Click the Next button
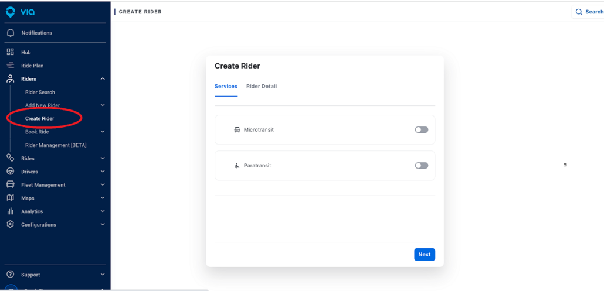 [x=425, y=255]
